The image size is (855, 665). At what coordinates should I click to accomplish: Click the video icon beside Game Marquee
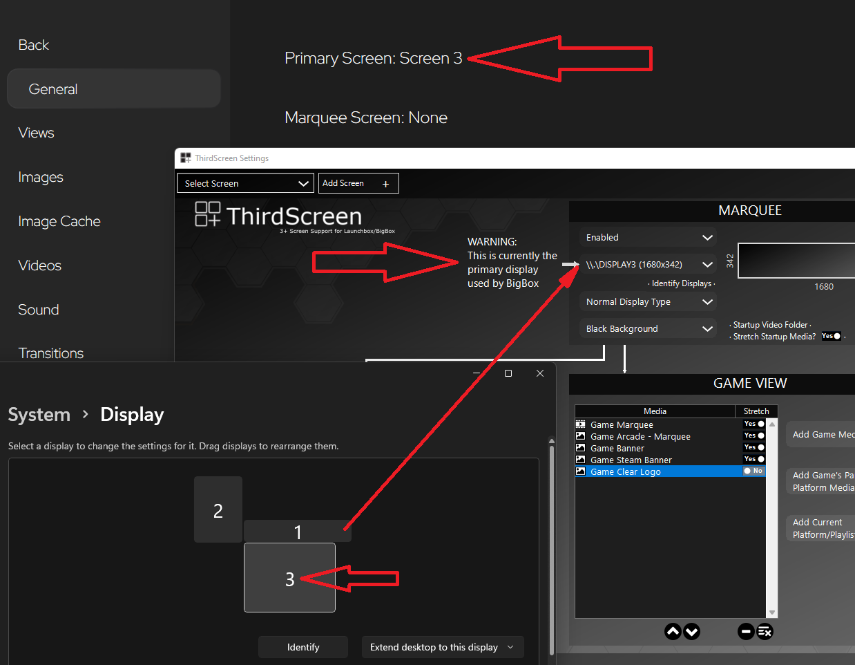[x=581, y=424]
